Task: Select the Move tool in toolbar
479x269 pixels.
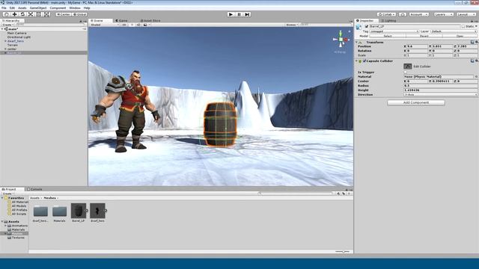Action: [14, 14]
